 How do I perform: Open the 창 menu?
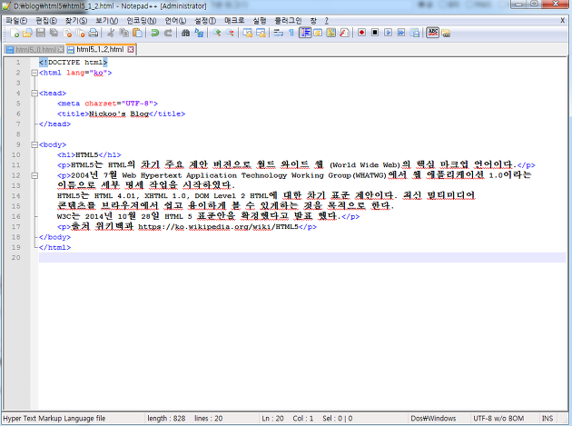313,21
